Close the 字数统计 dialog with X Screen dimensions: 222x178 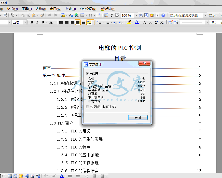point(144,63)
